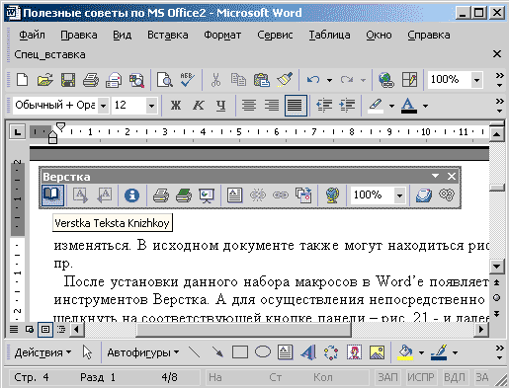Click the text frame icon in Верстка
The image size is (509, 388).
234,195
